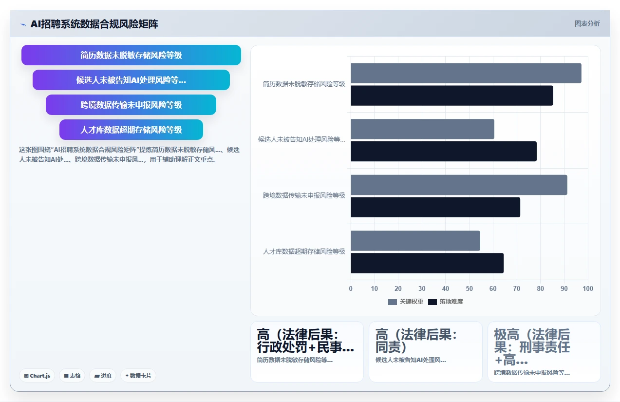Select the 简历数据未脱敏存储风险等级 funnel bar
Viewport: 620px width, 402px height.
pyautogui.click(x=131, y=55)
